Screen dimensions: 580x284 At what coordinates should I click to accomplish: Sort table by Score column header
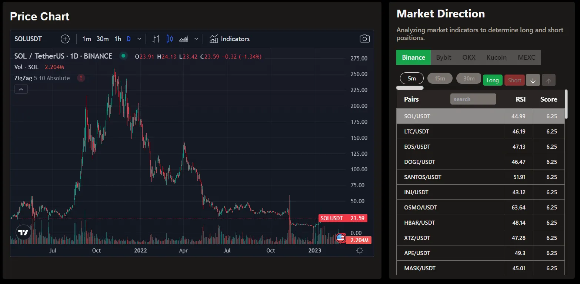pos(549,99)
